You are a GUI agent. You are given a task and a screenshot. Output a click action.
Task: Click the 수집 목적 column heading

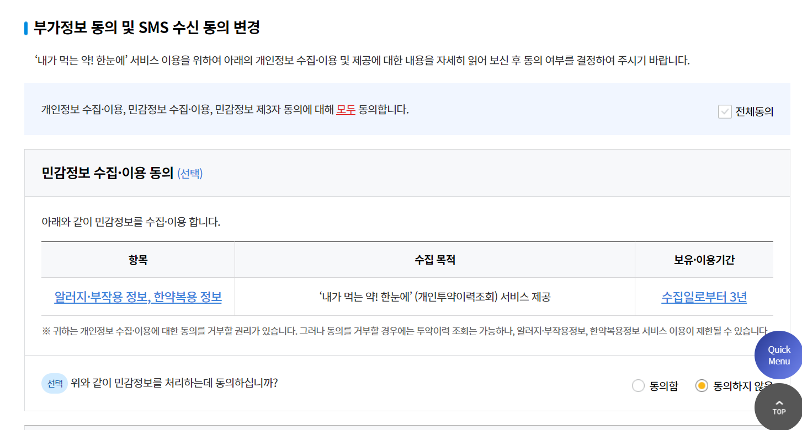[x=434, y=259]
